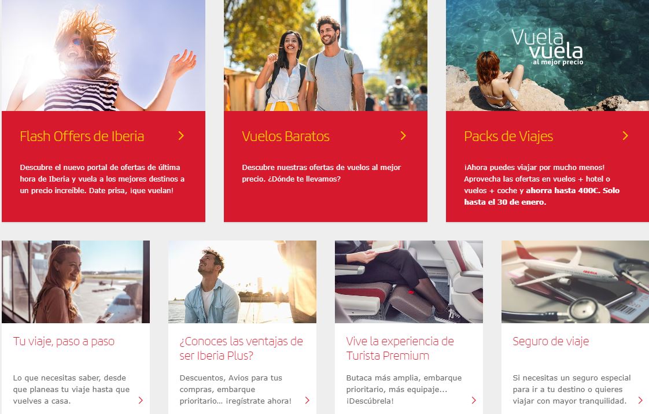Click the red arrow in the Iberia Plus card

coord(307,400)
